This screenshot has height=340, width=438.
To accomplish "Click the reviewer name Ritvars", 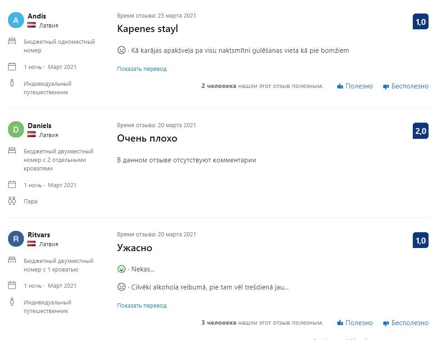I will coord(39,235).
